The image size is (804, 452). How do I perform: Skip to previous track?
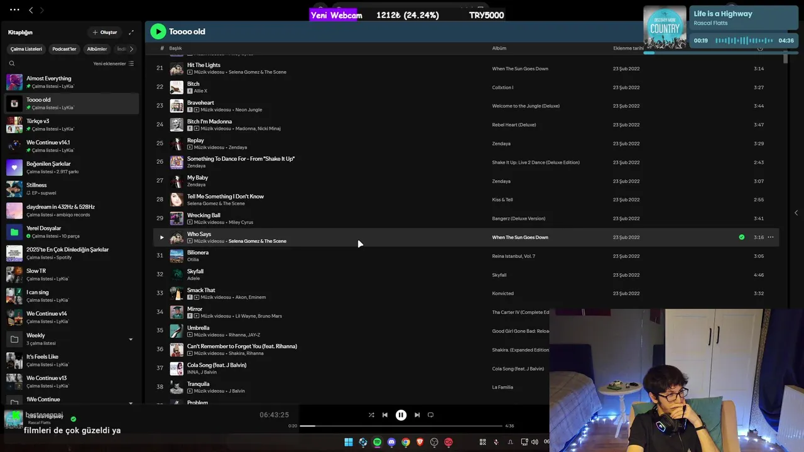pyautogui.click(x=385, y=415)
